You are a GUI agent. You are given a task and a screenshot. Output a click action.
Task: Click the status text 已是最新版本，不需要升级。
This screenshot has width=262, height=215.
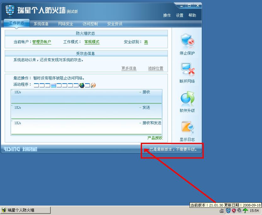[x=173, y=149]
